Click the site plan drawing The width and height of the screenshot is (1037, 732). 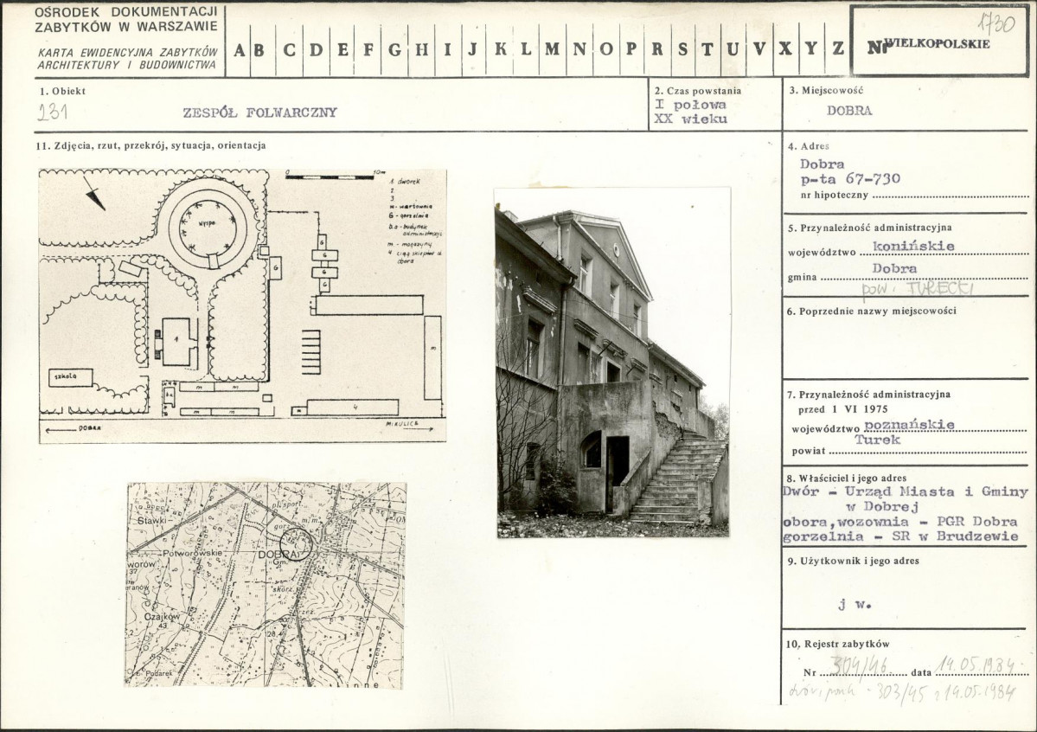click(243, 305)
